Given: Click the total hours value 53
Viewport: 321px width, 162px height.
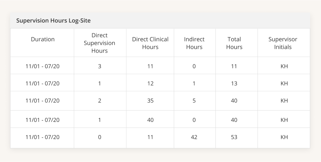Looking at the screenshot, I should [234, 137].
